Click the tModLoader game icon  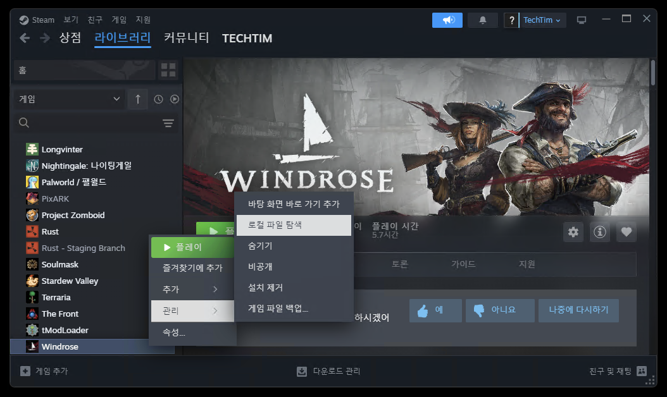32,330
